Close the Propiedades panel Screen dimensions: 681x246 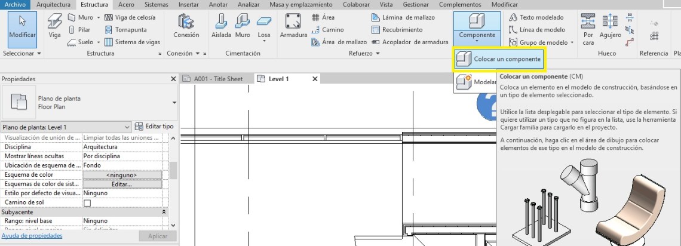tap(173, 79)
